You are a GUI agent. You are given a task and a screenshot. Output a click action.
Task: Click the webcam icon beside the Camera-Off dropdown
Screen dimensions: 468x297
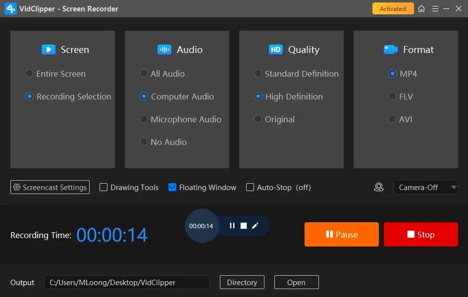[x=379, y=187]
